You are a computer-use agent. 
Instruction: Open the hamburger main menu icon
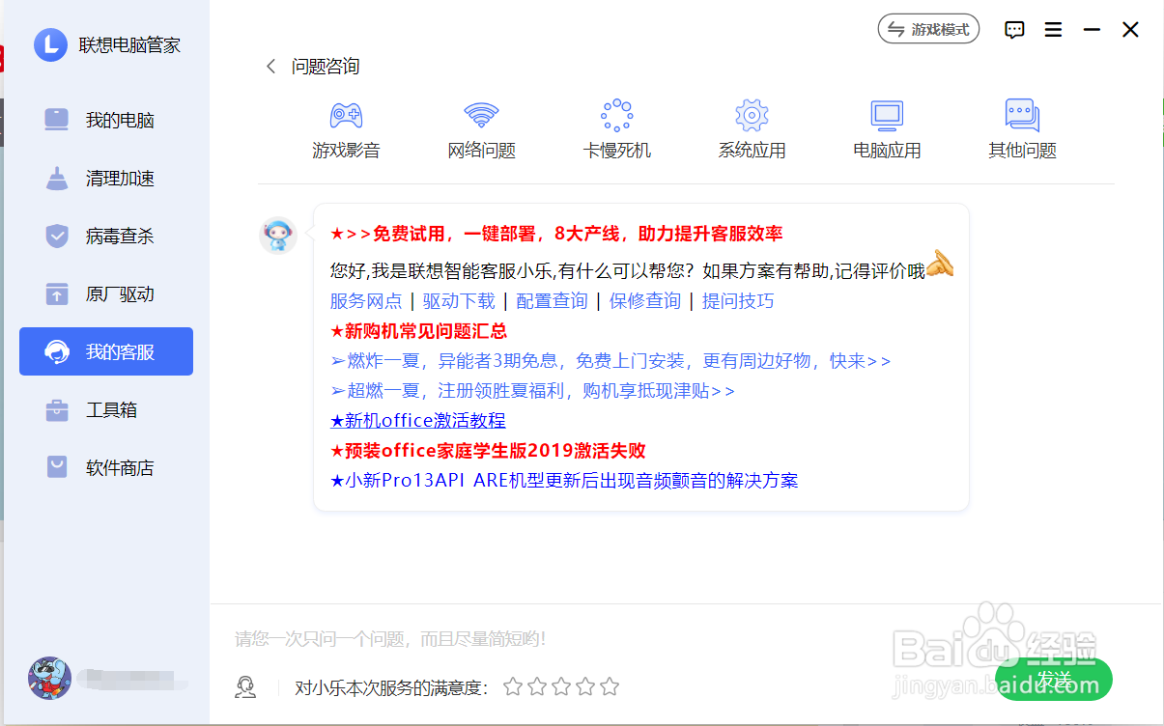click(1054, 30)
